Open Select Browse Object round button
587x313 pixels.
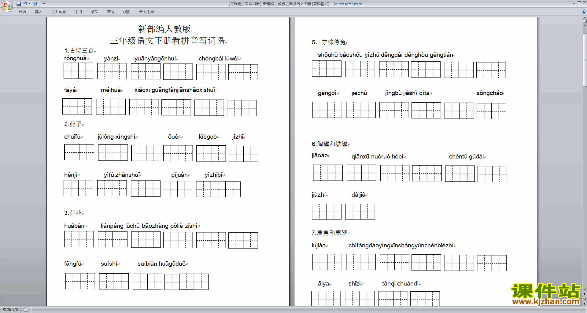pyautogui.click(x=585, y=299)
